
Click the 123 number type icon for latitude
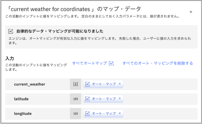point(75,99)
